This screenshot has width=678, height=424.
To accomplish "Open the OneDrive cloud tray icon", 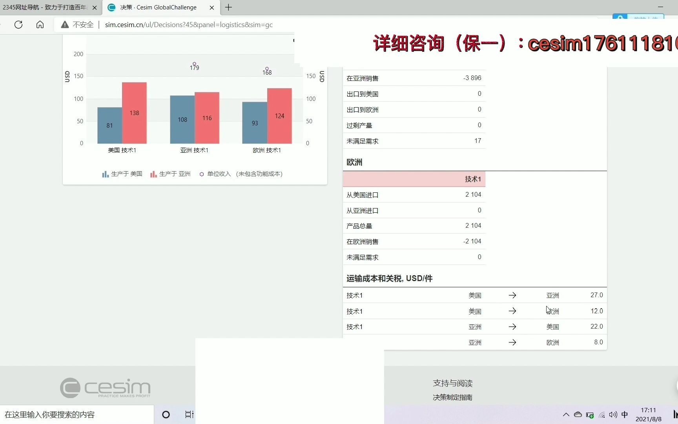I will point(578,415).
